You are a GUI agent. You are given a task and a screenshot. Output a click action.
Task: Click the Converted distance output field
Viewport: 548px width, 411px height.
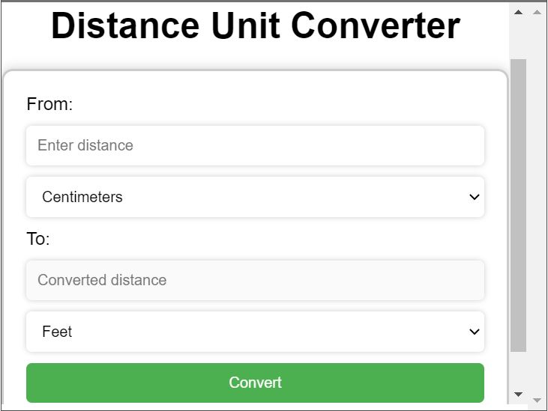(x=255, y=280)
